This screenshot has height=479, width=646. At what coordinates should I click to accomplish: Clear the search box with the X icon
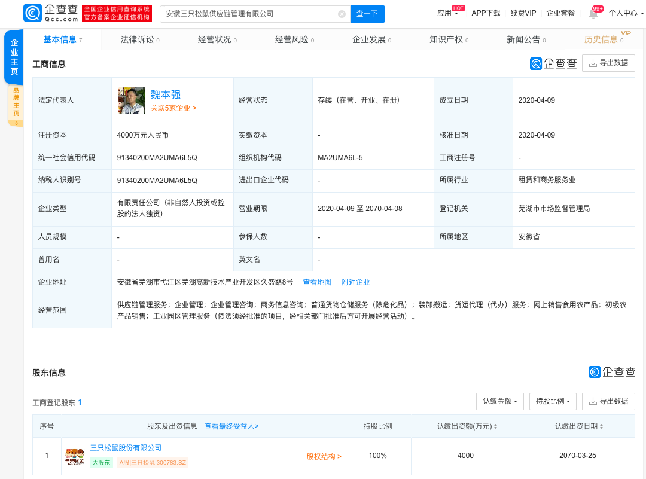click(x=342, y=14)
